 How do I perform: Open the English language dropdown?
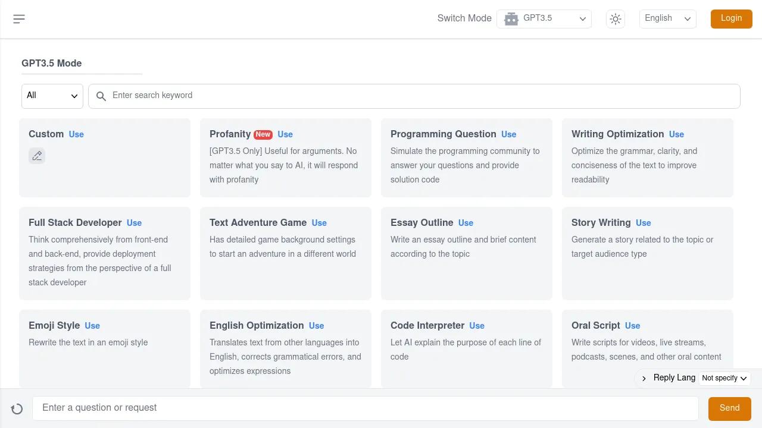(667, 18)
